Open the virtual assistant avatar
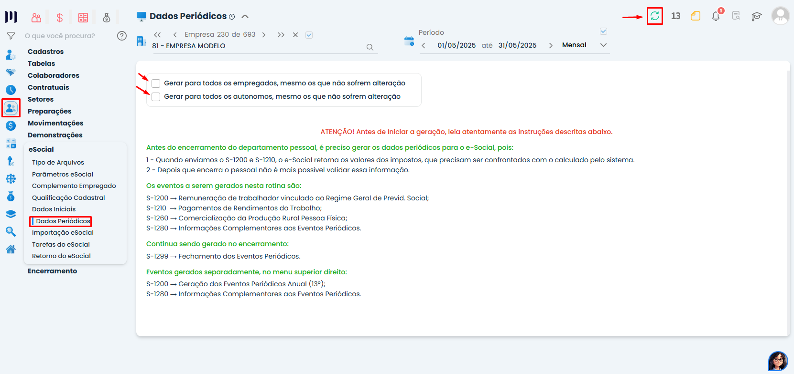Screen dimensions: 794x374 (778, 361)
